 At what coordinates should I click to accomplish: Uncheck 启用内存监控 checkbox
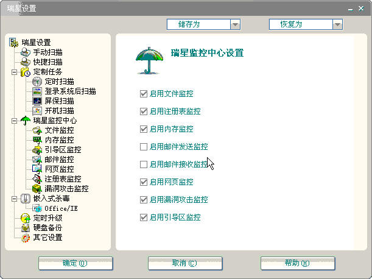[144, 129]
